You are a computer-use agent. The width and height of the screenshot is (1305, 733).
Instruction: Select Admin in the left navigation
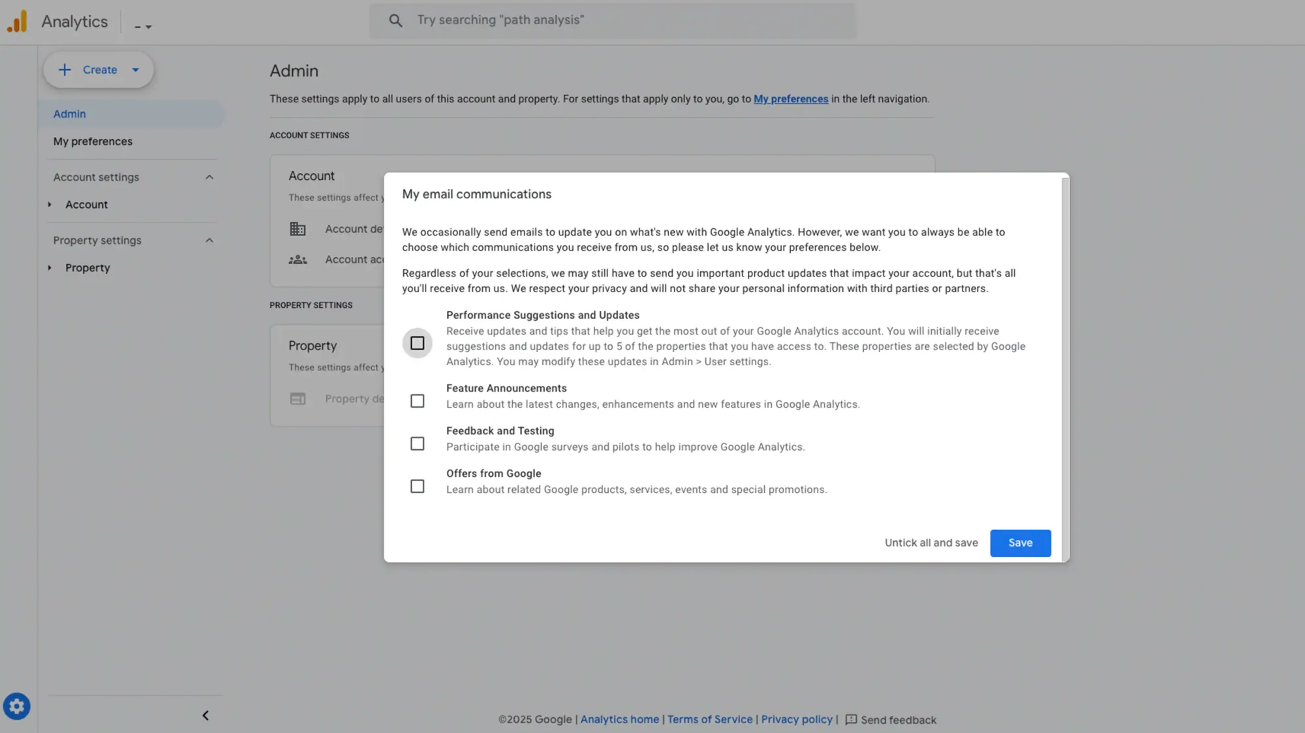[x=131, y=114]
